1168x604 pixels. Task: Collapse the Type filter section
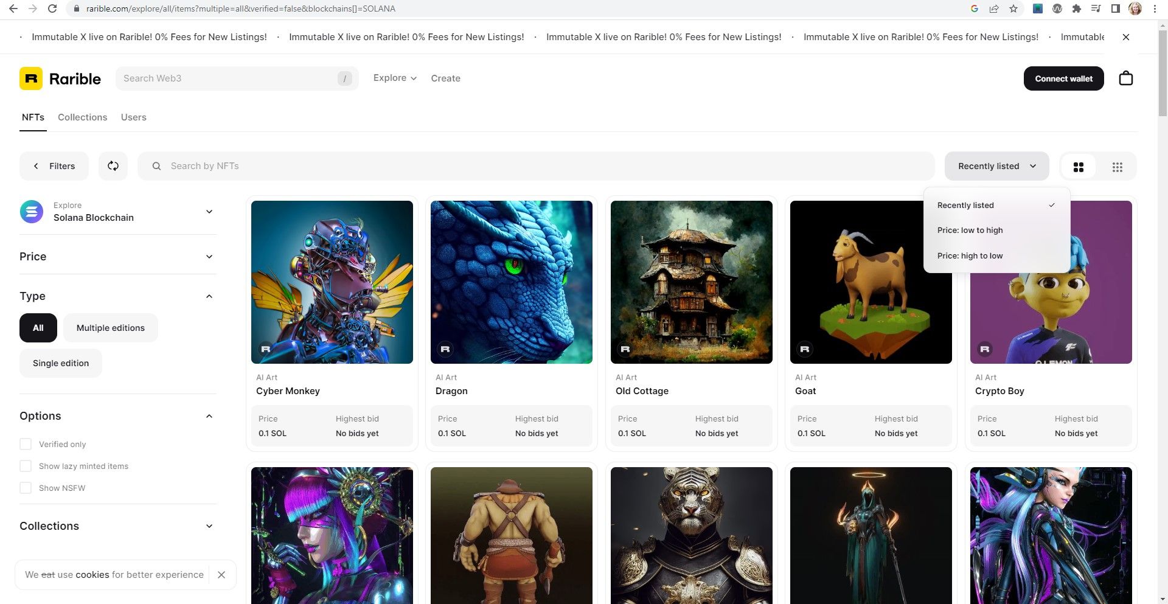tap(209, 296)
